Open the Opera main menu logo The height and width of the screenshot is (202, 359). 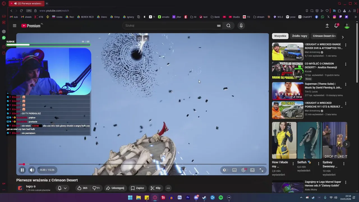(x=4, y=3)
